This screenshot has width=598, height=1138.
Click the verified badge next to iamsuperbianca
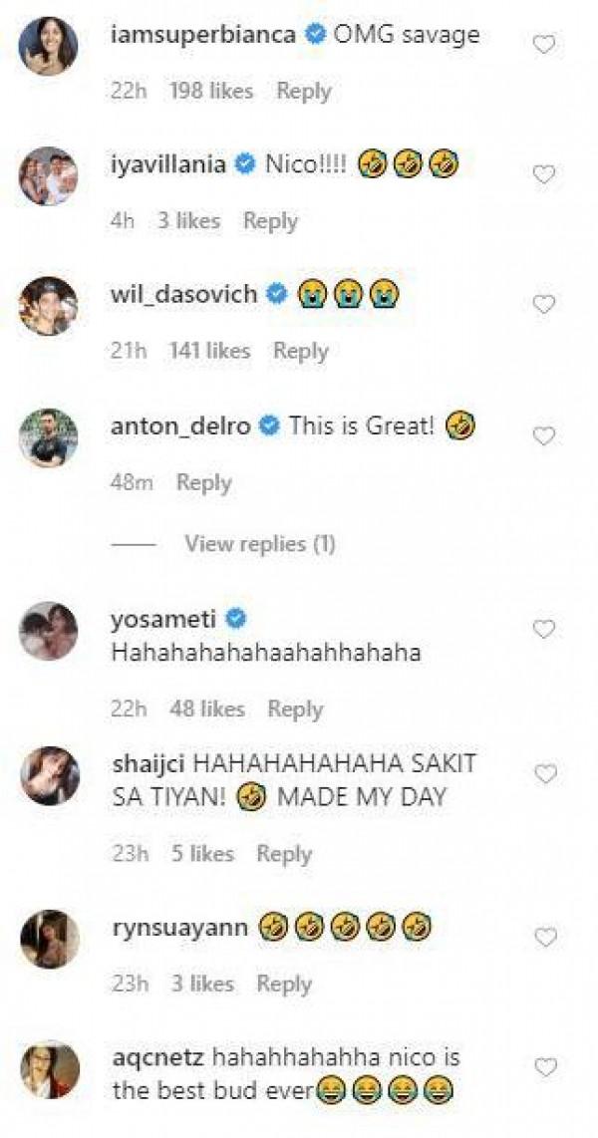tap(313, 32)
